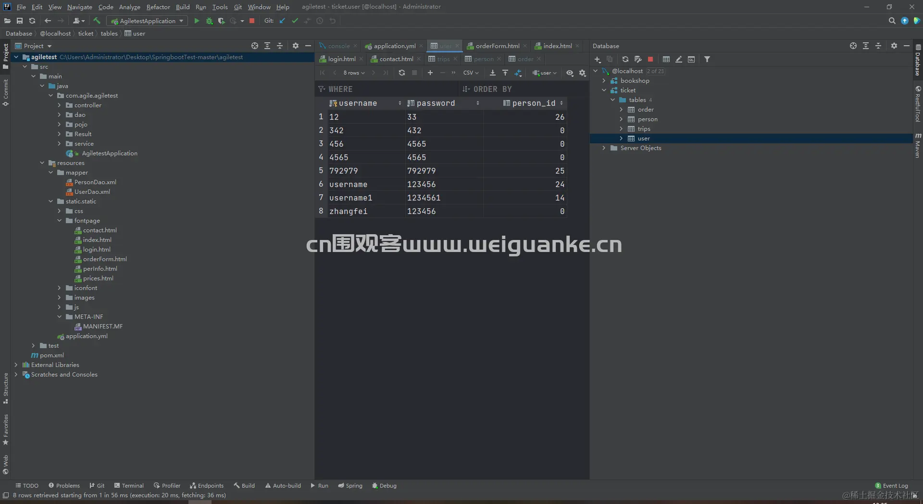Open data editor settings gear
This screenshot has height=504, width=923.
coord(583,73)
